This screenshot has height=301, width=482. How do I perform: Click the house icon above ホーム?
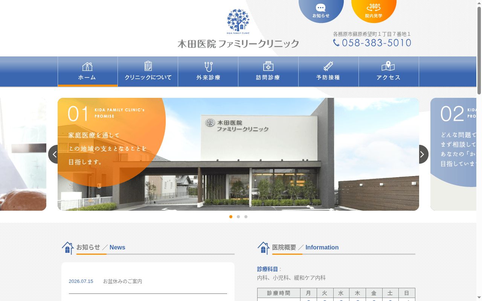click(x=87, y=67)
